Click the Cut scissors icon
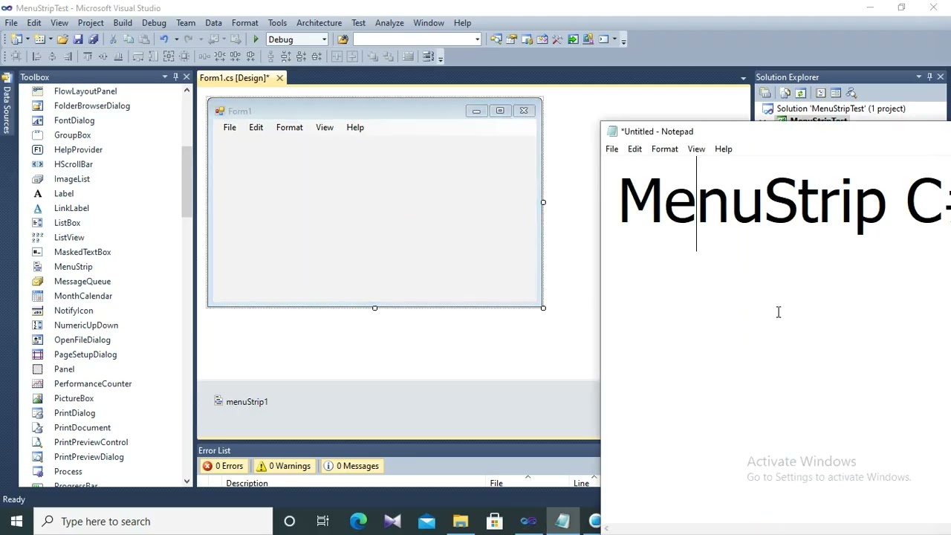This screenshot has width=951, height=535. 113,39
